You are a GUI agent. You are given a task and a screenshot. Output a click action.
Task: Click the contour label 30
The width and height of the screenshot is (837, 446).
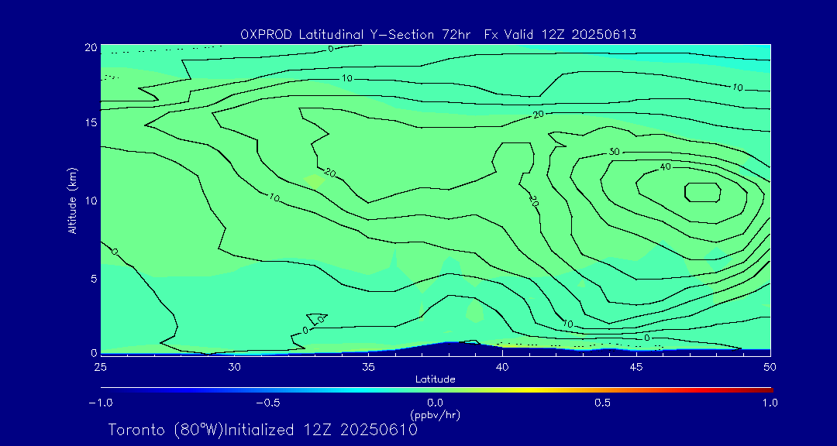614,152
